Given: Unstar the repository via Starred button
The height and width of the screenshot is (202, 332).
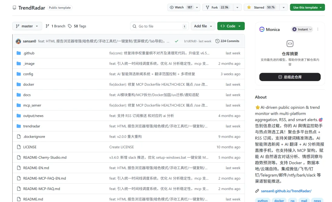Looking at the screenshot, I should [x=262, y=7].
